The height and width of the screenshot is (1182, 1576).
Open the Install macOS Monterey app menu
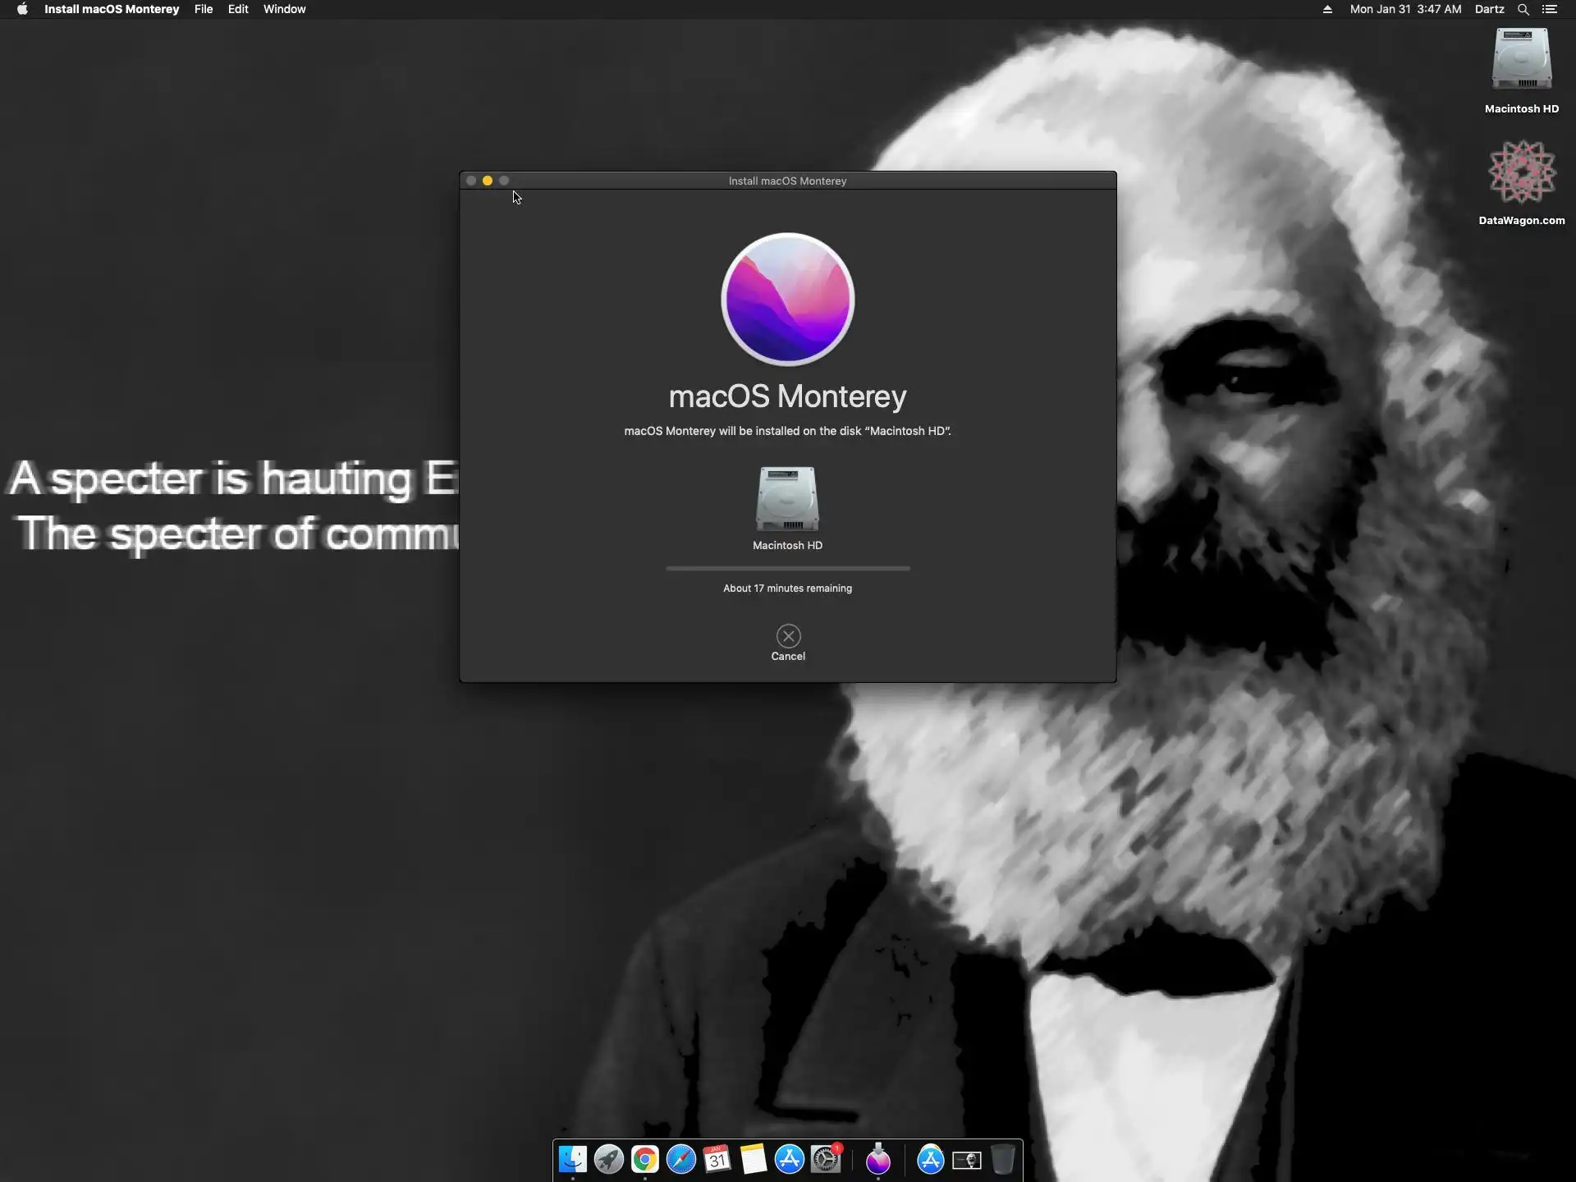point(112,9)
